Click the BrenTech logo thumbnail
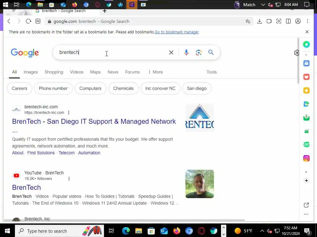This screenshot has width=317, height=237. coord(200,118)
